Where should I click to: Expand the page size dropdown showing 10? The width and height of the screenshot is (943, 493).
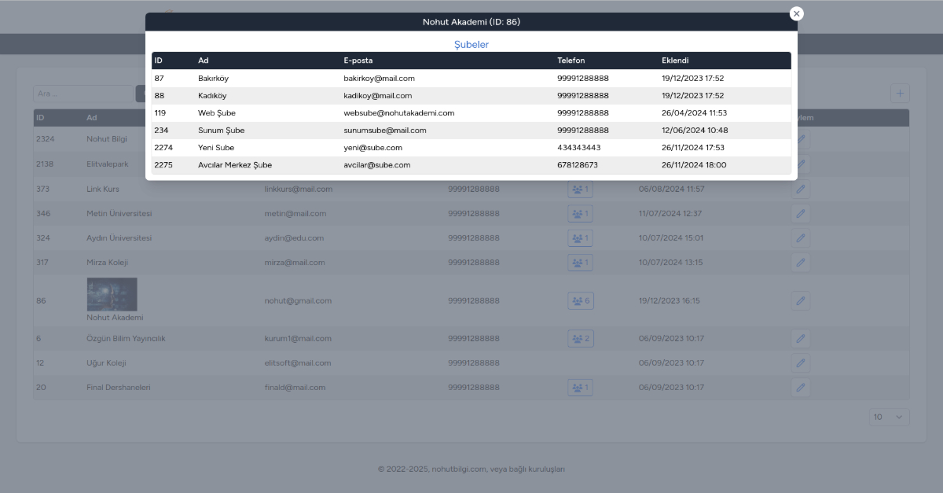tap(889, 417)
